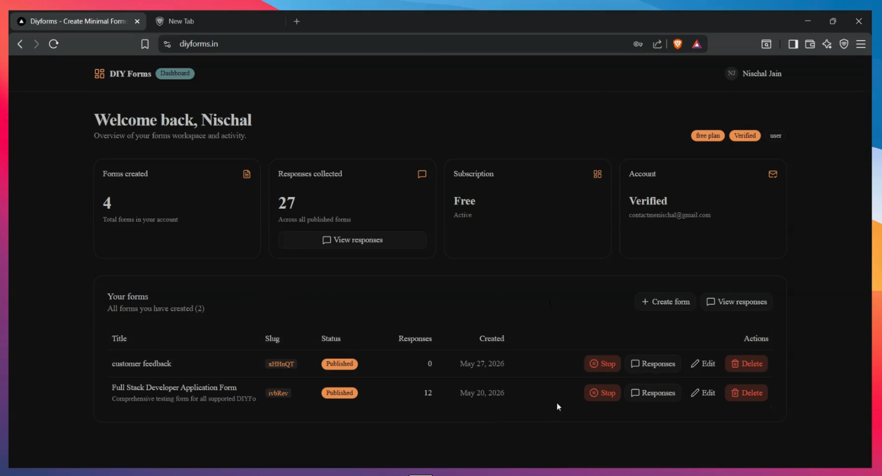Viewport: 882px width, 476px height.
Task: Click the Nischal Jain user name
Action: [762, 74]
